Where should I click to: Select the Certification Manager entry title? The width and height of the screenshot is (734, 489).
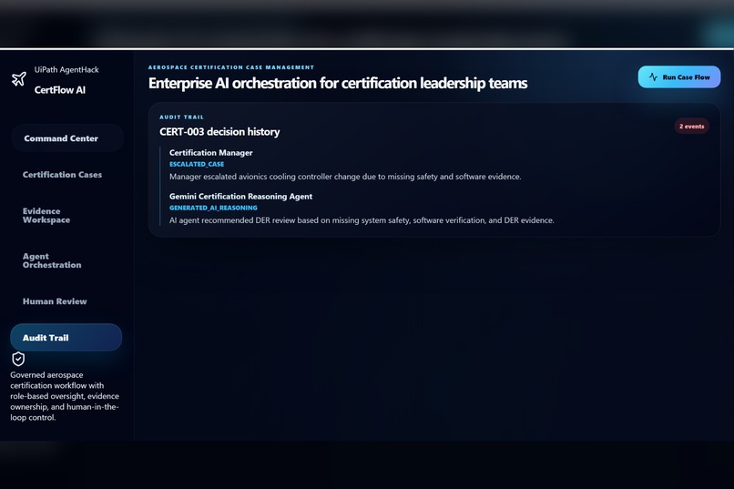coord(210,153)
